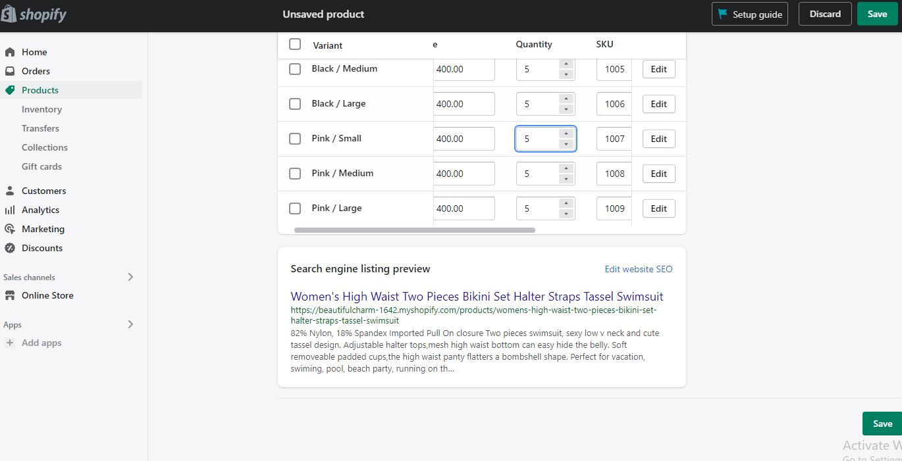
Task: Check the Pink / Small variant checkbox
Action: click(295, 139)
